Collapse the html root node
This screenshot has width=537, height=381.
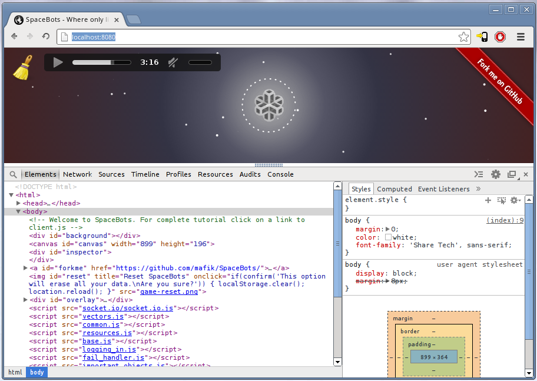pos(12,195)
